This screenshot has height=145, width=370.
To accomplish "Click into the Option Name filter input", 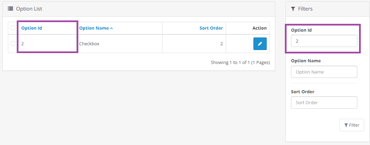I will tap(324, 72).
